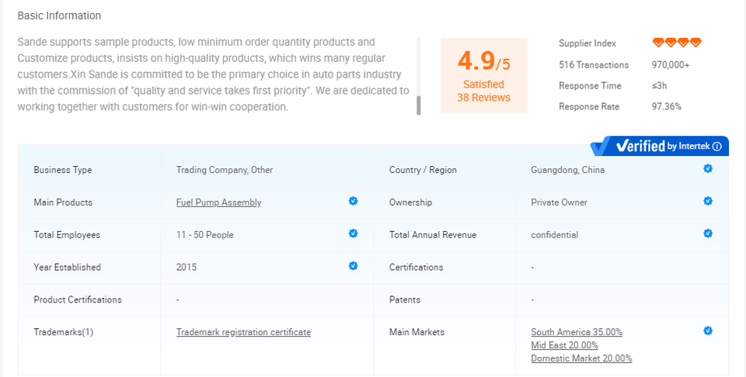The image size is (746, 377).
Task: Click the 4.9/5 rating score box
Action: click(483, 62)
